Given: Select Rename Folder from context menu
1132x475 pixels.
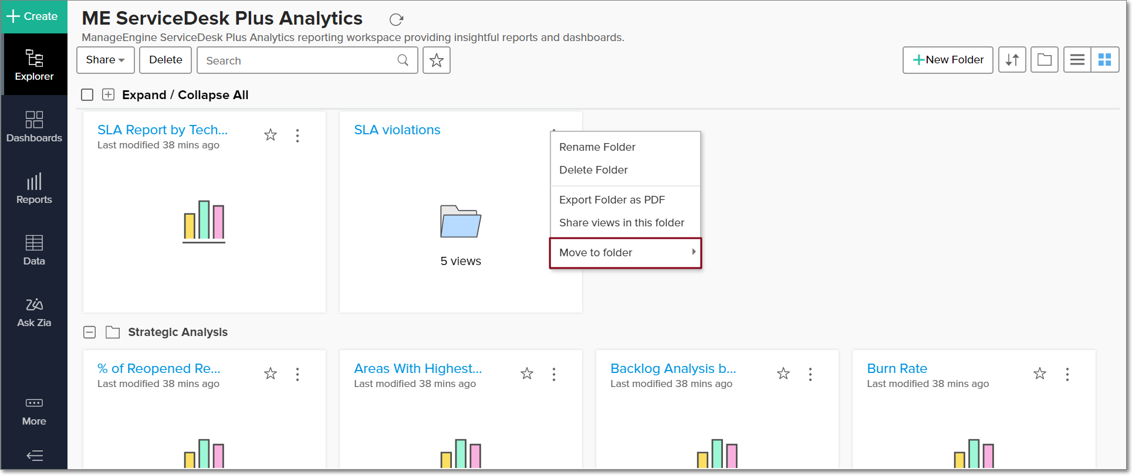Looking at the screenshot, I should [x=597, y=147].
